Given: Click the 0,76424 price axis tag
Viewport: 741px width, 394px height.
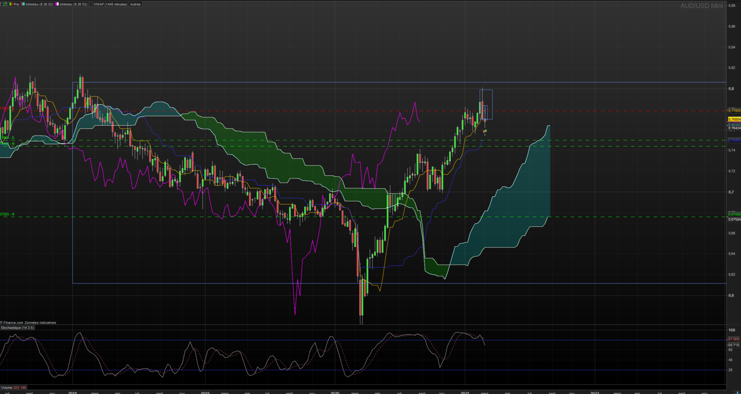Looking at the screenshot, I should (x=734, y=128).
